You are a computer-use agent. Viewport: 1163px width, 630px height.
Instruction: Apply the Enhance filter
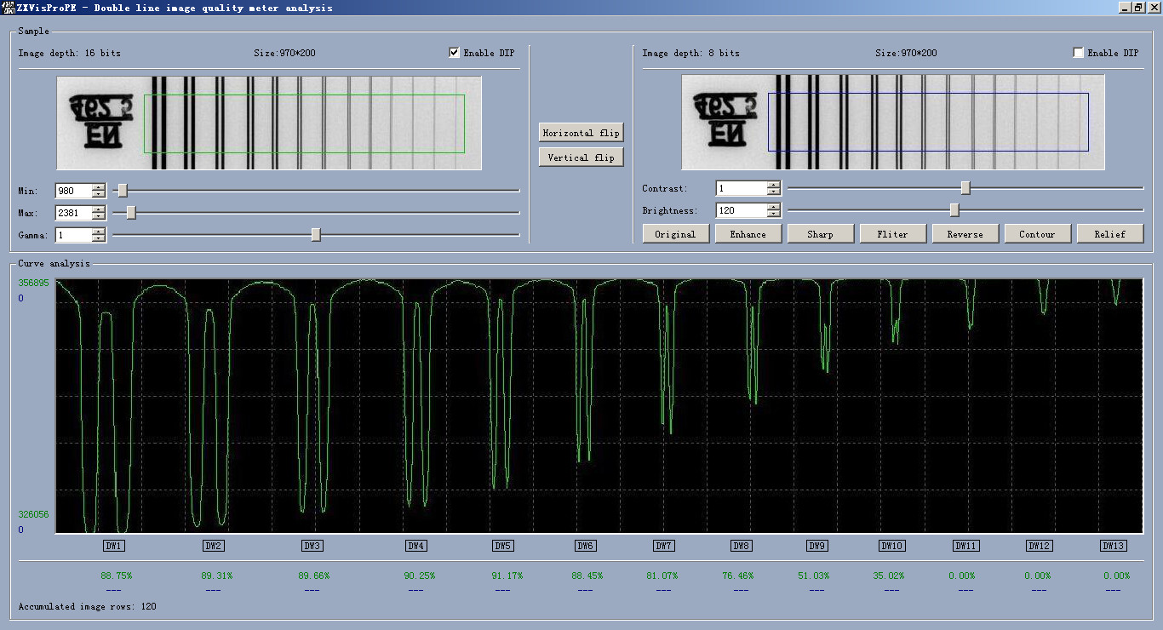click(x=748, y=234)
